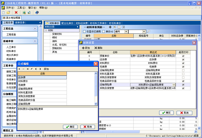Open the 编号 filter field dropdown
202x138 pixels.
(126, 32)
